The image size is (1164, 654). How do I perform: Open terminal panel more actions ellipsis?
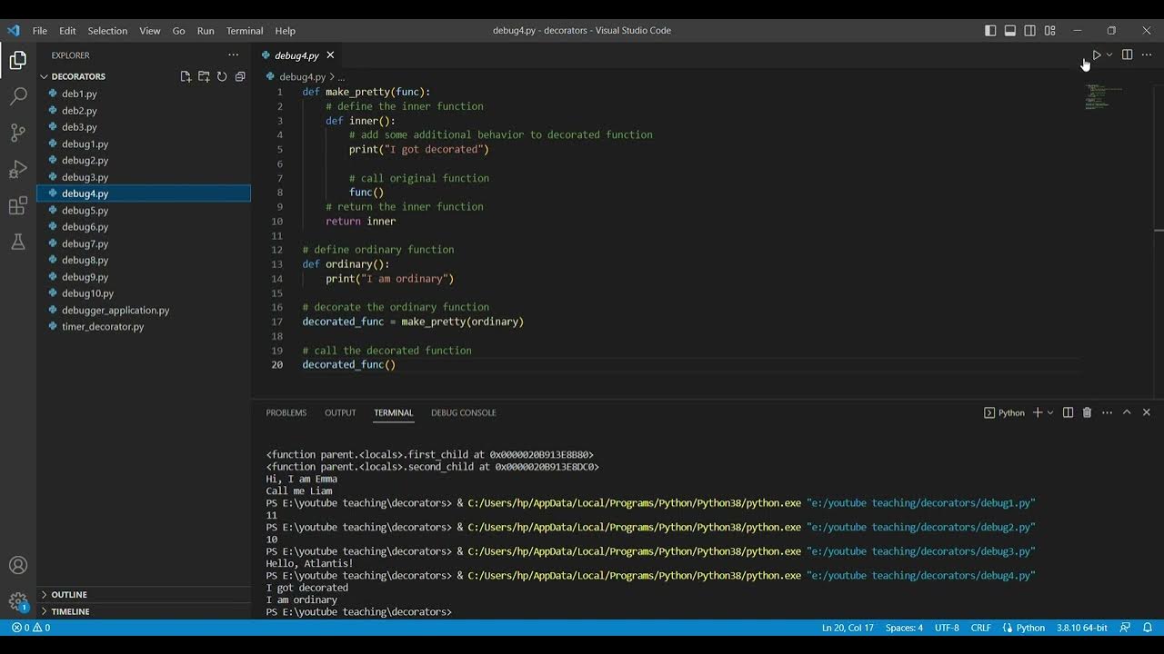point(1107,412)
